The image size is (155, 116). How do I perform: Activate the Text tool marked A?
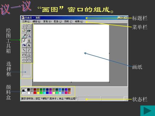29,45
